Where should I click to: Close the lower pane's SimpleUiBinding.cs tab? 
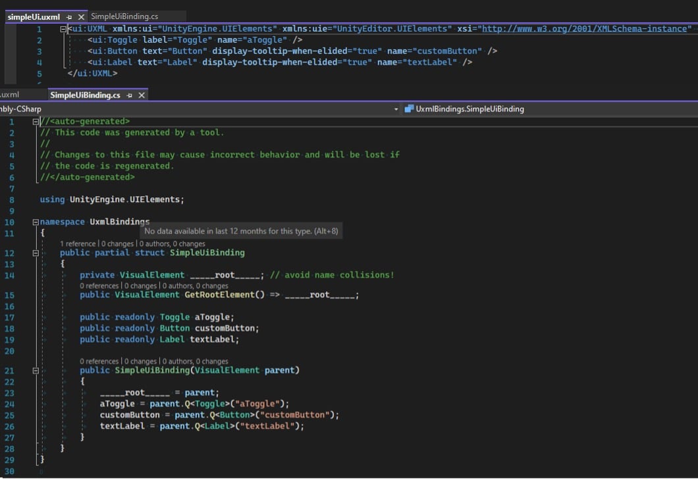click(142, 95)
